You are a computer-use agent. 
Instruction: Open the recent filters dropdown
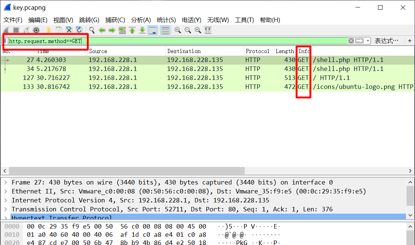[368, 41]
